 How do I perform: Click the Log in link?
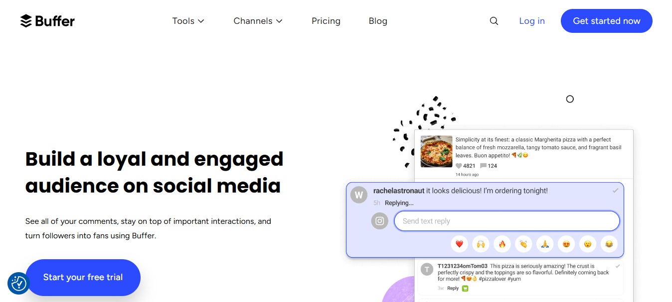[532, 21]
